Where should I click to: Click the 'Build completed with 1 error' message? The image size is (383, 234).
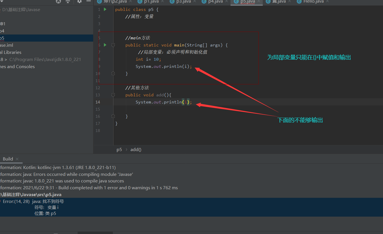[x=89, y=188]
